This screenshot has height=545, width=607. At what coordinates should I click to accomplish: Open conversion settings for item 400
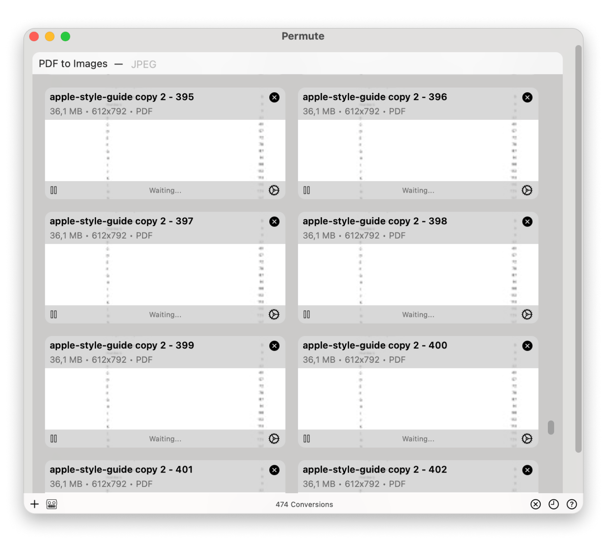[x=527, y=438]
